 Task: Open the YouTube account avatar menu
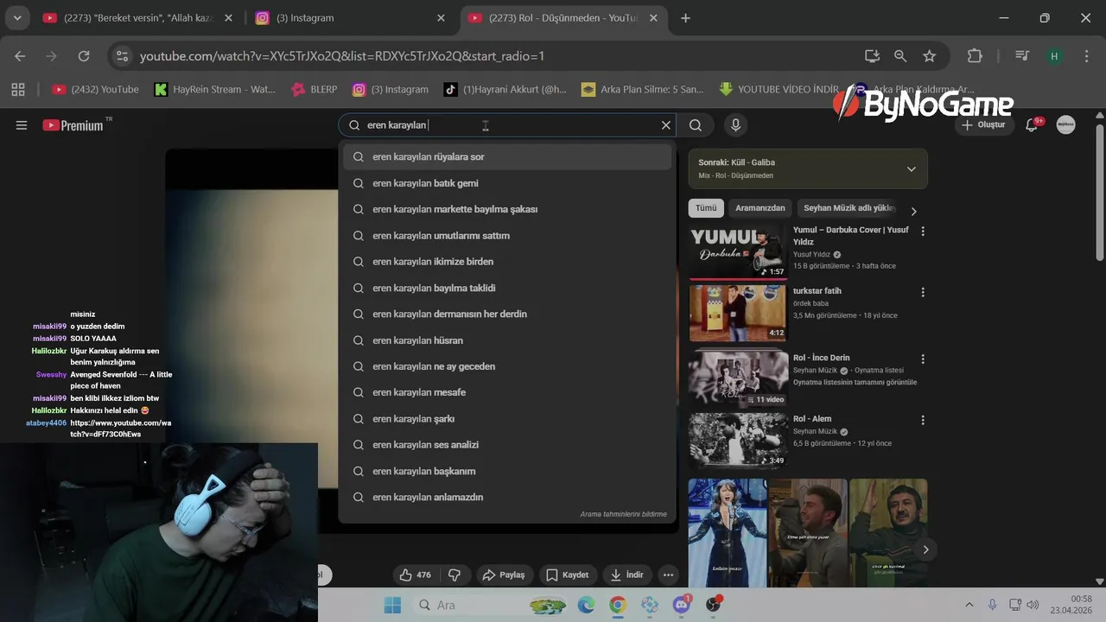coord(1065,125)
